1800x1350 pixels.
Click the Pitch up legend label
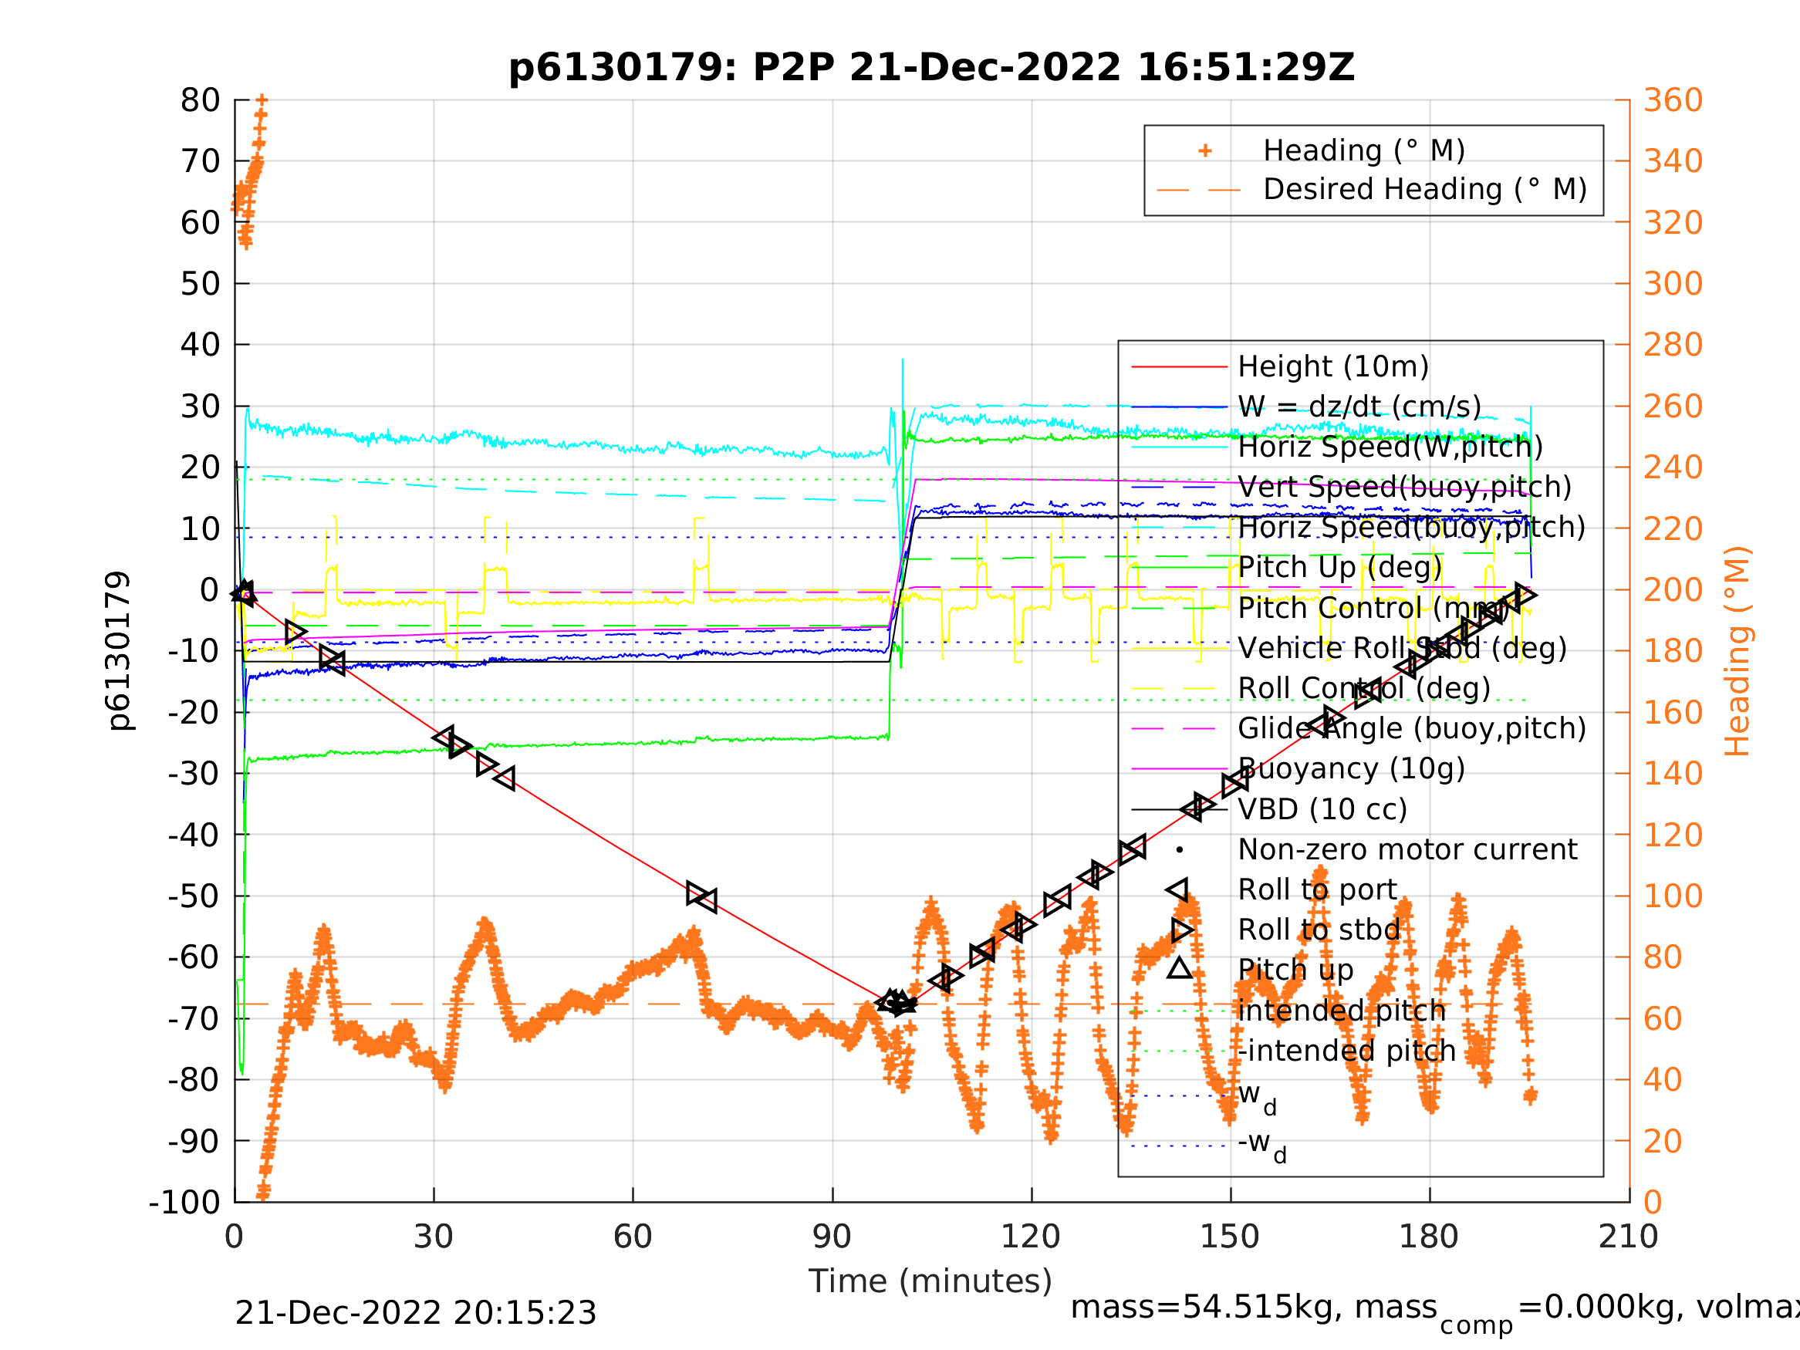pos(1295,970)
